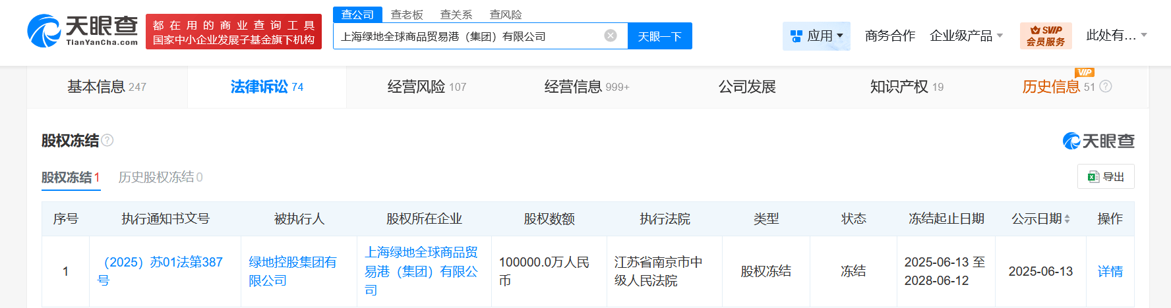Viewport: 1171px width, 308px height.
Task: Open the 知识产权 19 tab
Action: [907, 87]
